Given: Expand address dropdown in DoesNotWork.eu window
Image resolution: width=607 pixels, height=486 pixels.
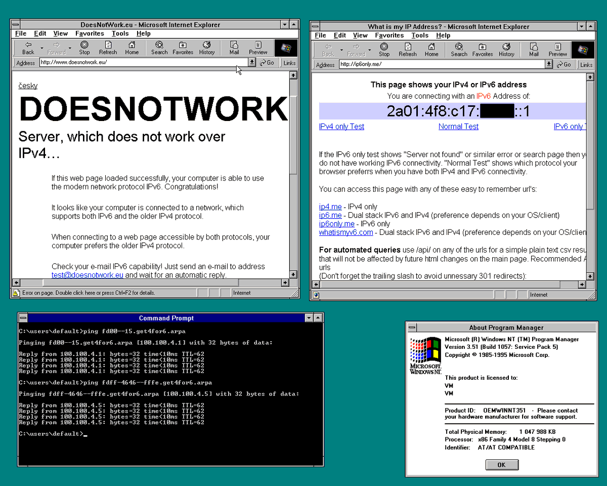Looking at the screenshot, I should 252,62.
